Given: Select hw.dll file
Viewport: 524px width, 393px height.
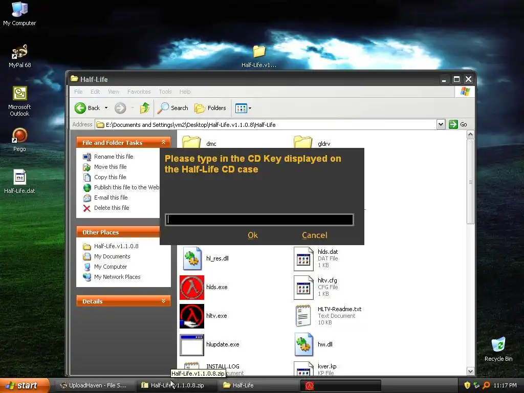Looking at the screenshot, I should pos(314,344).
